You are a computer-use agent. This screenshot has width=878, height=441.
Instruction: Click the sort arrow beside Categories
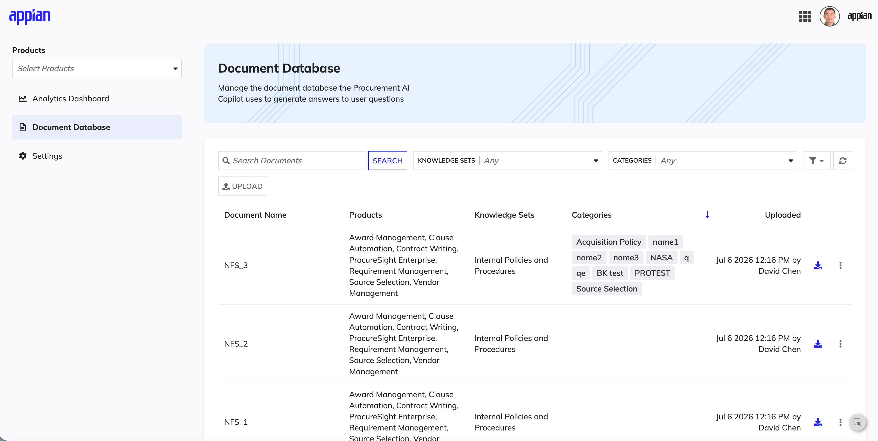[707, 215]
